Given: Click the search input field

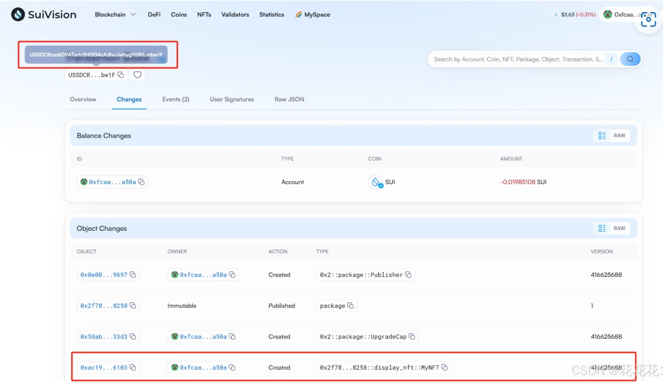Looking at the screenshot, I should 517,59.
